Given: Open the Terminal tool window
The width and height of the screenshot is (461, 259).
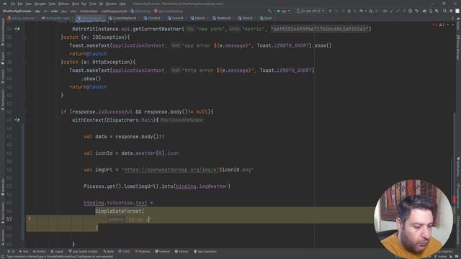Looking at the screenshot, I should tap(163, 251).
